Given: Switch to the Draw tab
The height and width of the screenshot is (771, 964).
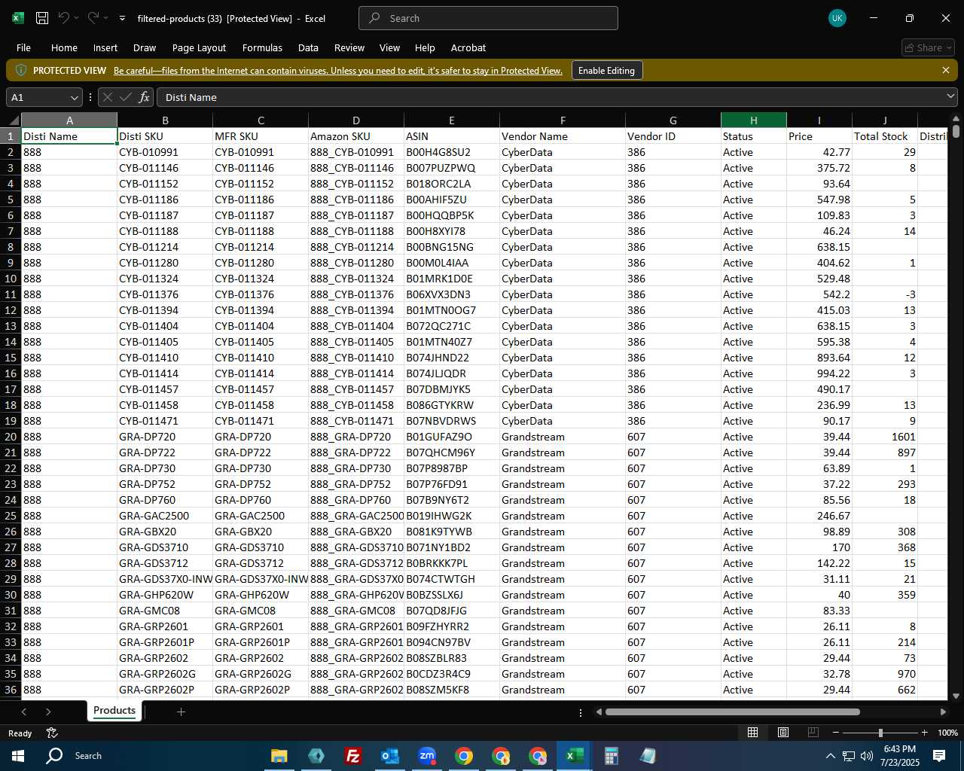Looking at the screenshot, I should [x=145, y=47].
